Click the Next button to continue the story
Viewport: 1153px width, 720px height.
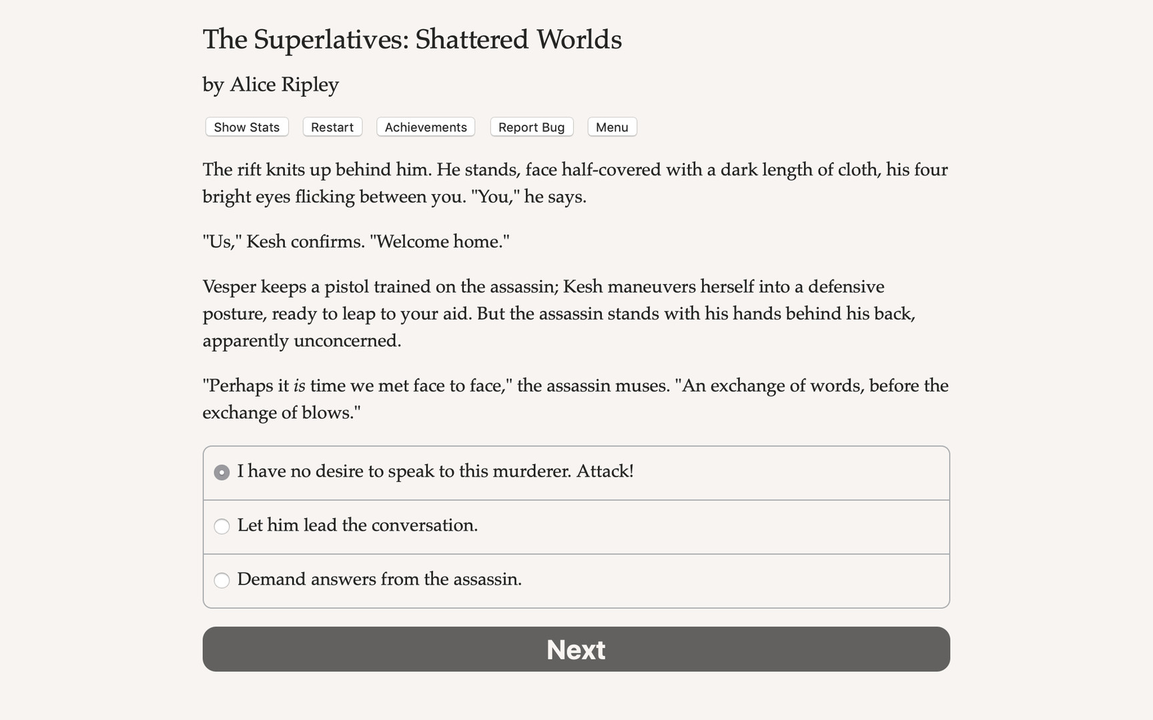coord(576,649)
